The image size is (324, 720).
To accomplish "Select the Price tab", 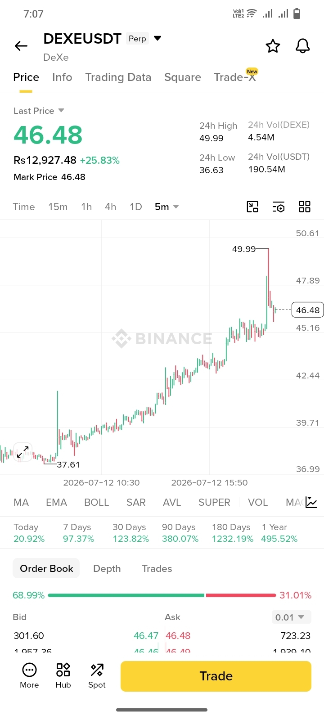I will tap(26, 77).
